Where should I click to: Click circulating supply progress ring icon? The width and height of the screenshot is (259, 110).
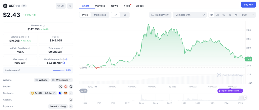pyautogui.click(x=64, y=63)
